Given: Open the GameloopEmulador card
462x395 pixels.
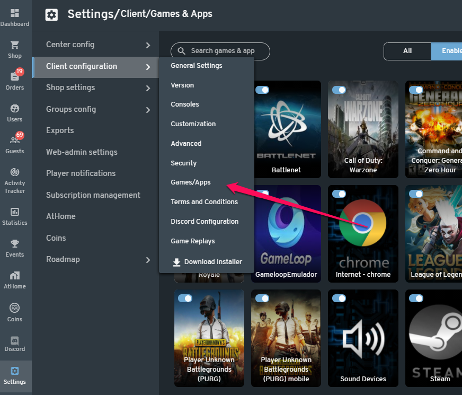Looking at the screenshot, I should (286, 234).
